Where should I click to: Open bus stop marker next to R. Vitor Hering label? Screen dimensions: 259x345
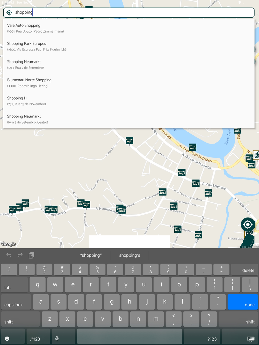[163, 192]
